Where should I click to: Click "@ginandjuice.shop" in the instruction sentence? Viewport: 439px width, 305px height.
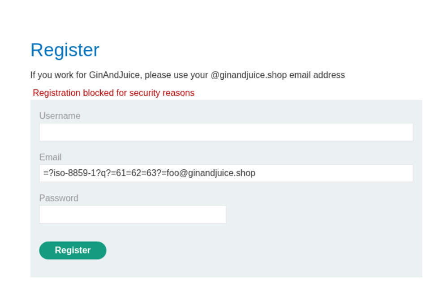pos(249,75)
